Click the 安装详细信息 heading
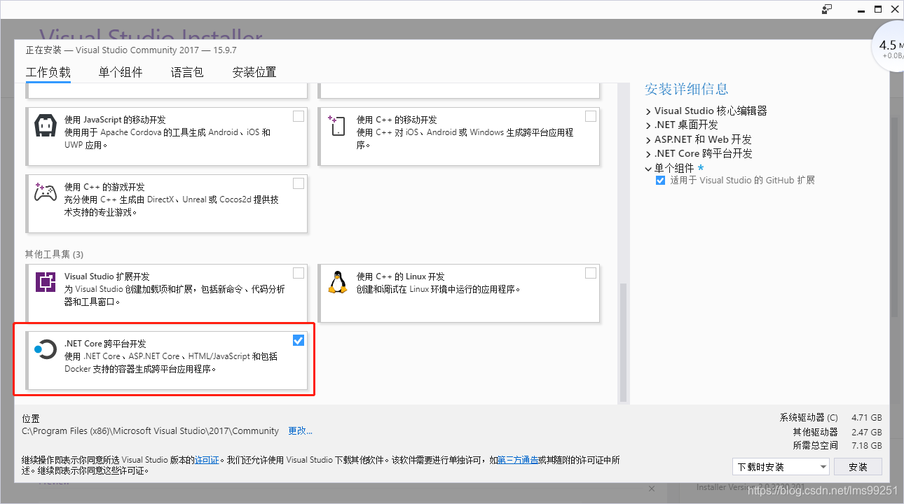 tap(687, 89)
